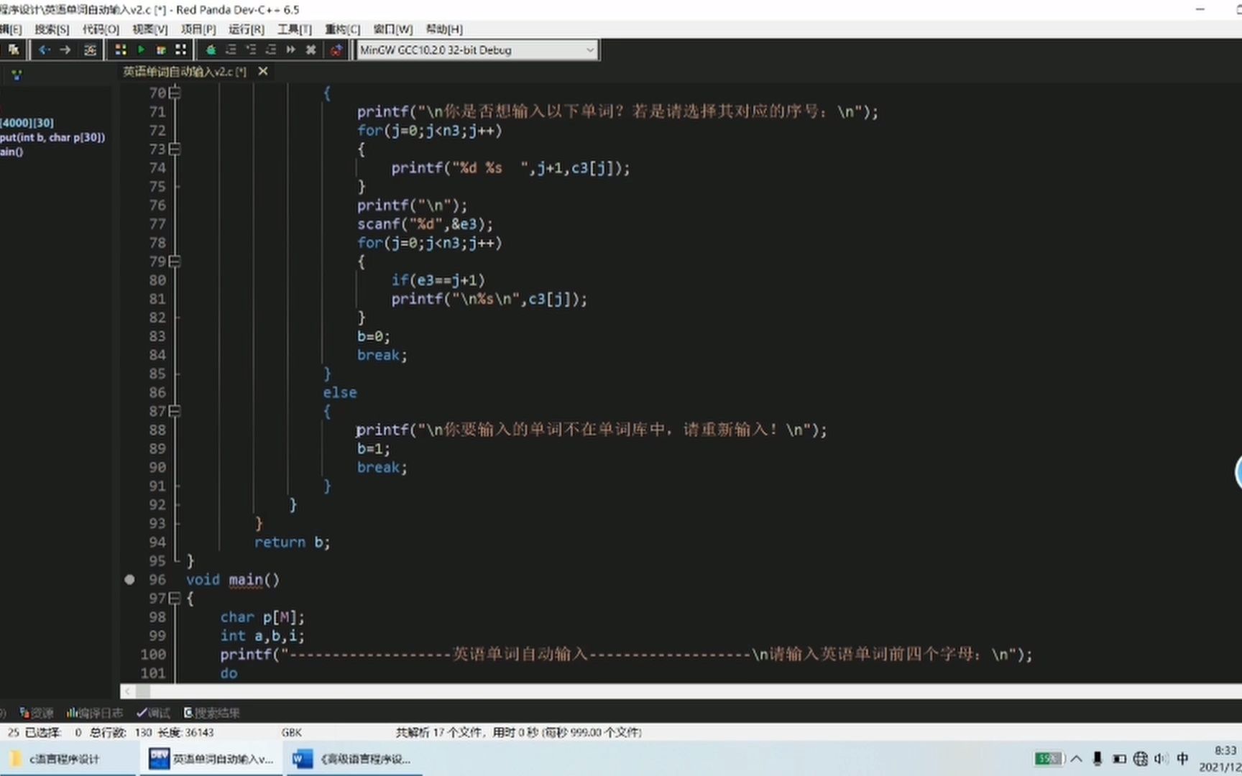
Task: Click the green 59% badge in the tray
Action: 1049,759
